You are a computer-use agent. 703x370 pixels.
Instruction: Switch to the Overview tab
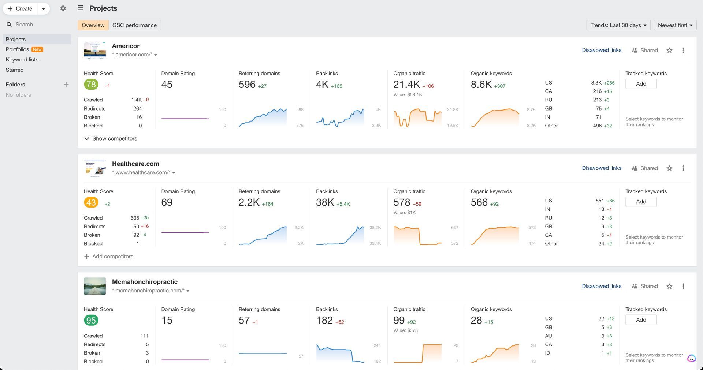point(93,25)
